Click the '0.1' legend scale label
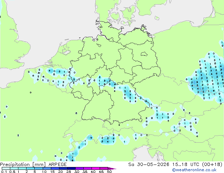224x173 pixels. coord(4,172)
